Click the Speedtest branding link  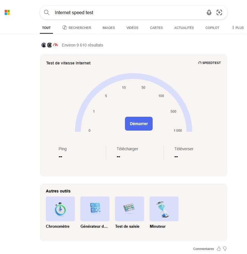tap(209, 63)
